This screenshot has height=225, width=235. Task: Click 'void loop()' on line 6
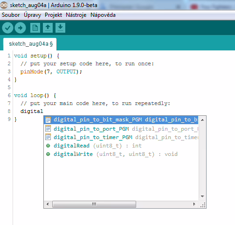[32, 95]
